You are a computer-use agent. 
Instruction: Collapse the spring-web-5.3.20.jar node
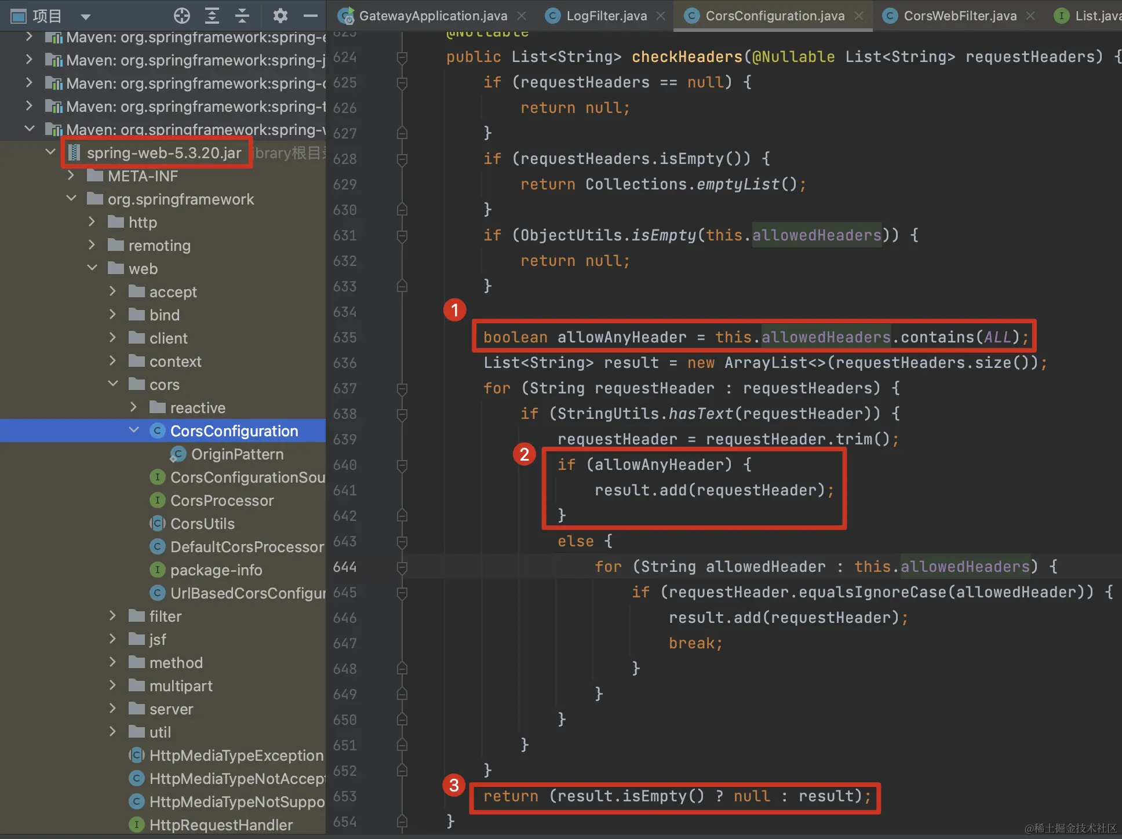coord(50,152)
